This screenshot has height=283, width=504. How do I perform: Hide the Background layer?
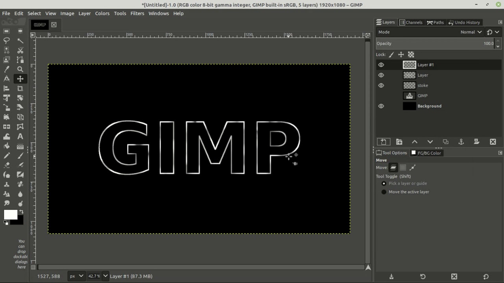[381, 106]
